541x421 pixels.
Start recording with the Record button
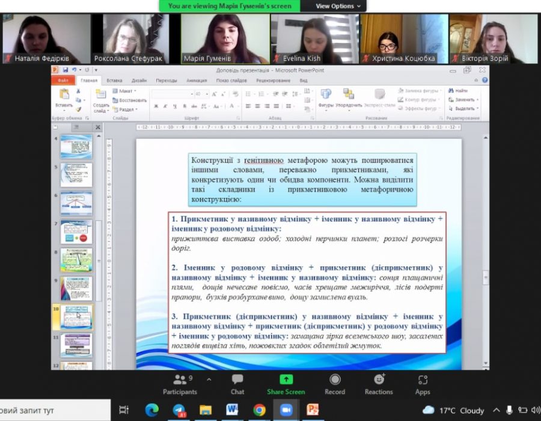coord(335,384)
